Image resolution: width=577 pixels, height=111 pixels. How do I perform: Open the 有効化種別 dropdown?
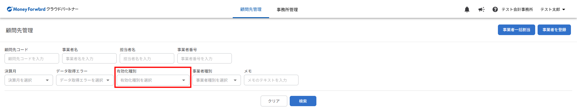click(x=153, y=80)
